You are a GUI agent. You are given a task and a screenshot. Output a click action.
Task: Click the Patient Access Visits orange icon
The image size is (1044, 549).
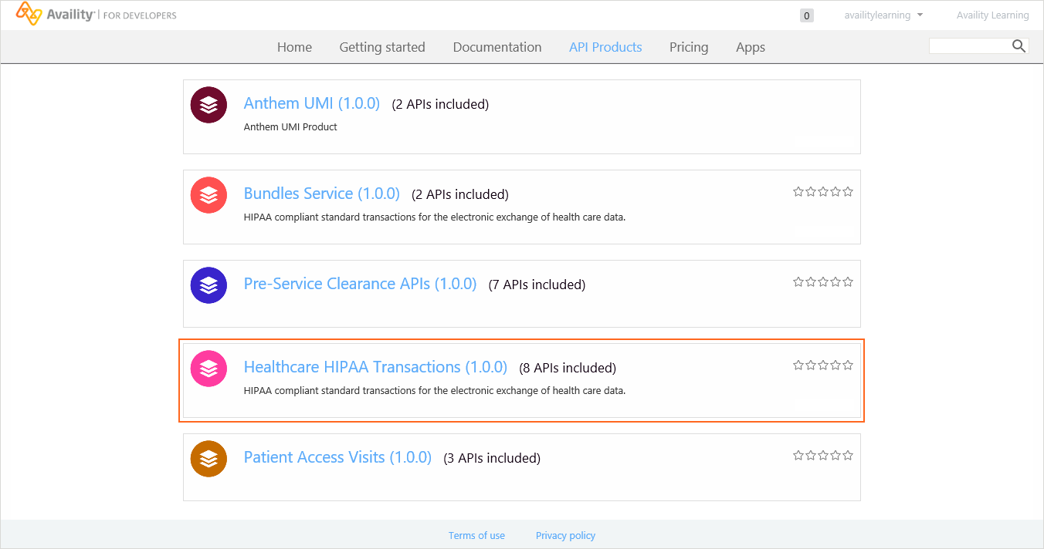point(208,459)
